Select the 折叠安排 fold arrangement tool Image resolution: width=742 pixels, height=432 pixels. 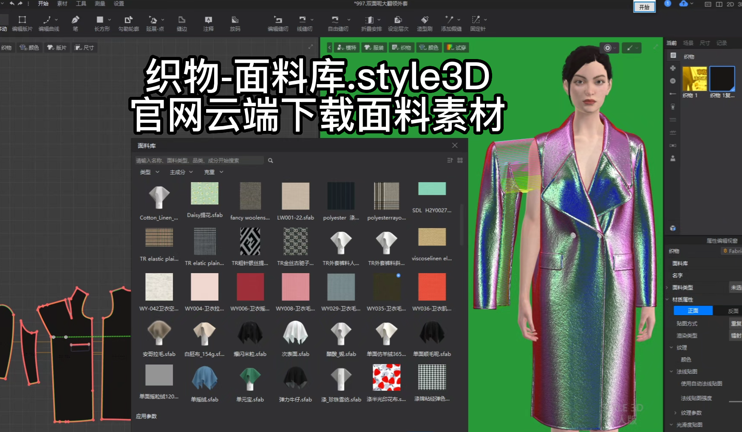click(371, 23)
